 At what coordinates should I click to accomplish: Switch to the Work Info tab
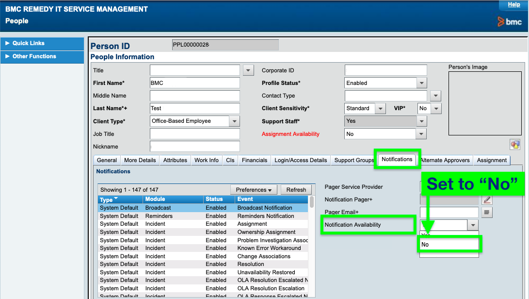(207, 160)
